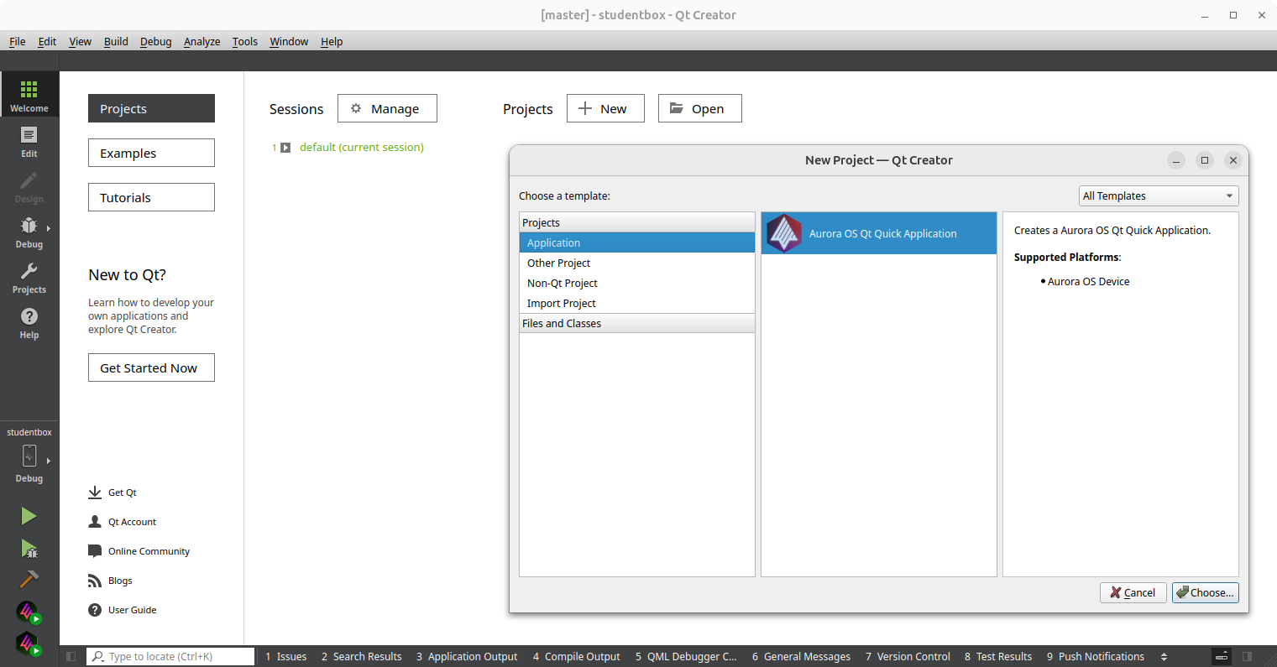Screen dimensions: 1277x667
Task: Click the Type to locate field
Action: pyautogui.click(x=176, y=656)
